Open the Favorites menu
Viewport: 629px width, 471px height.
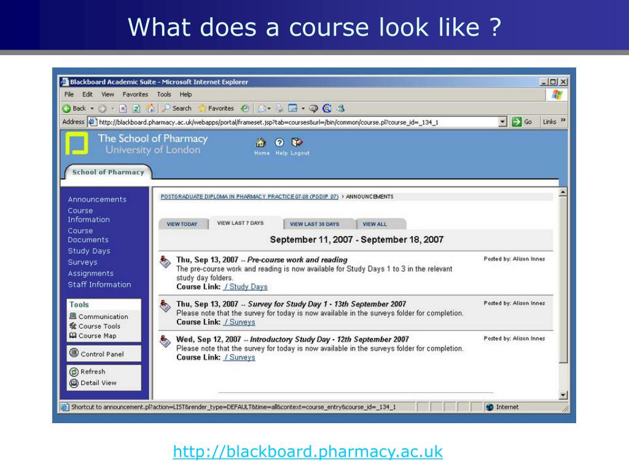(x=135, y=94)
